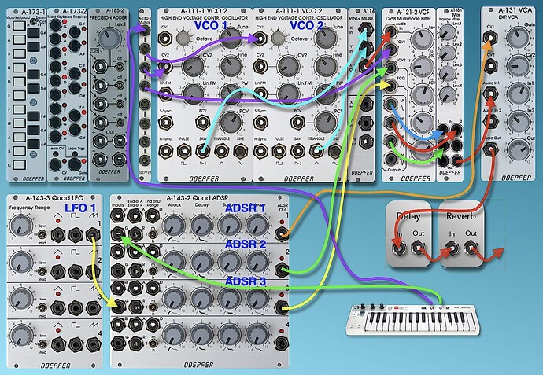Click the CV1 jack on VCO 1
This screenshot has width=543, height=375.
pyautogui.click(x=166, y=38)
